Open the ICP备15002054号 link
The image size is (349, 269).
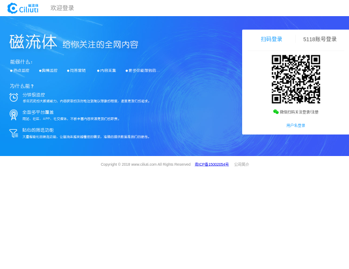212,165
